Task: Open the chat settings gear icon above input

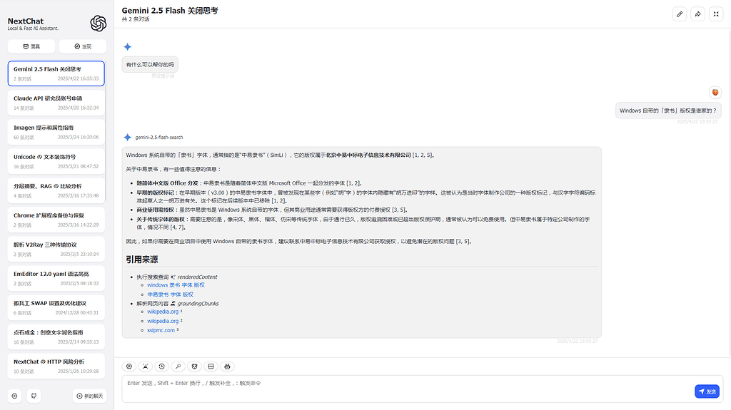Action: [x=129, y=367]
